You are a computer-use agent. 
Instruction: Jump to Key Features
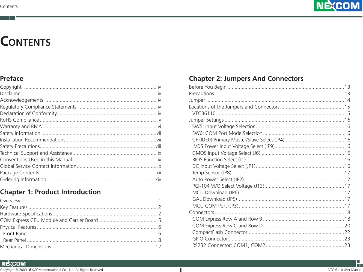click(x=81, y=207)
